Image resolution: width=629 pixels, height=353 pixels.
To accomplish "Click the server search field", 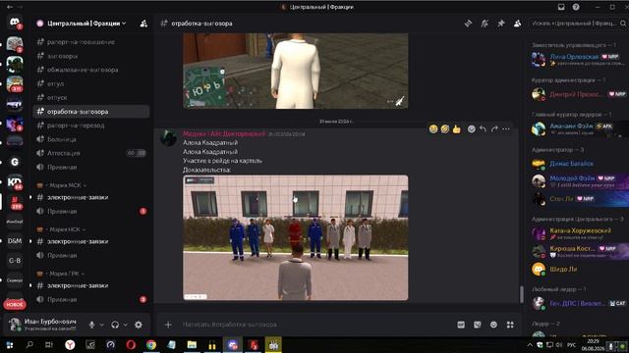I will point(578,24).
